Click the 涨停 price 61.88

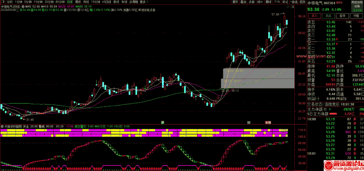tap(330, 66)
